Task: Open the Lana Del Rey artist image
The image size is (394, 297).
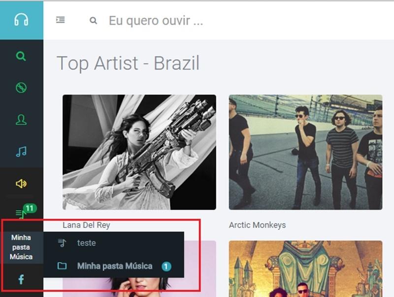Action: [139, 152]
